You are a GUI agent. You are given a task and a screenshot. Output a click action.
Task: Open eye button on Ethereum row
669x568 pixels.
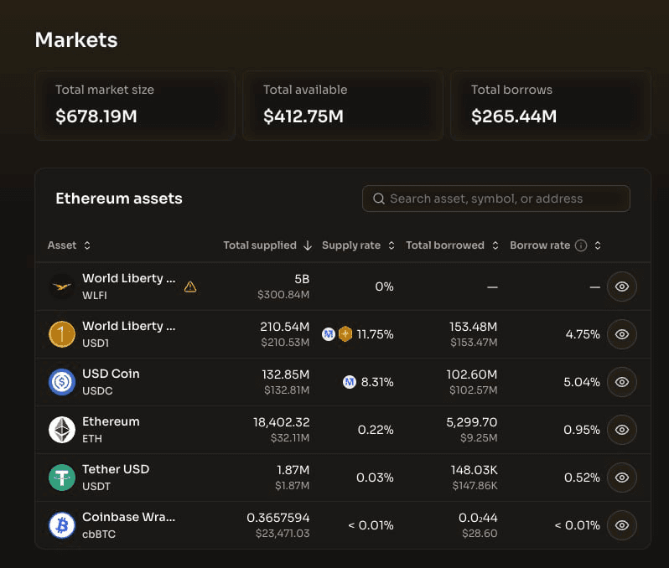(622, 430)
